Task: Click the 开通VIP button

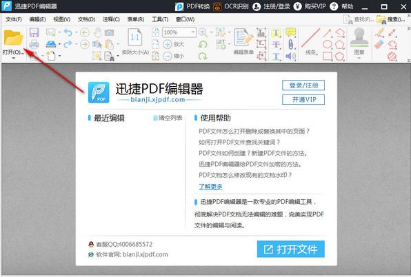Action: (x=303, y=99)
